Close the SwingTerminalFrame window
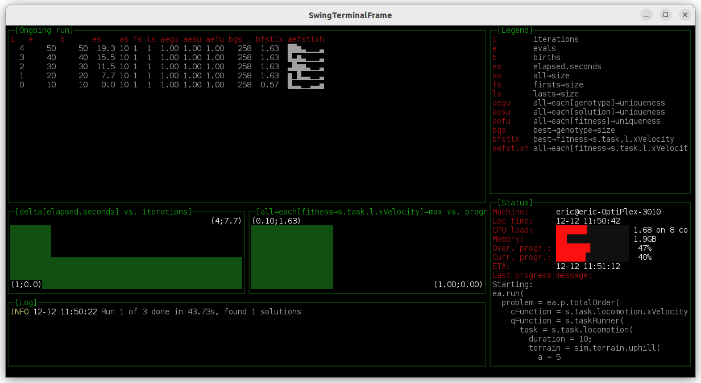This screenshot has width=701, height=383. point(686,15)
